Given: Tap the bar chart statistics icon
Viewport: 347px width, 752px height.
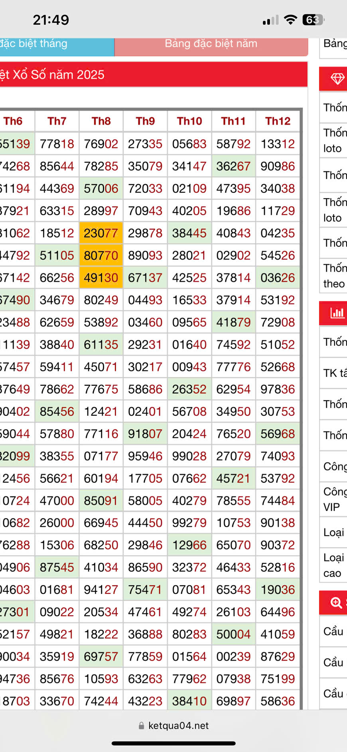Looking at the screenshot, I should coord(337,313).
